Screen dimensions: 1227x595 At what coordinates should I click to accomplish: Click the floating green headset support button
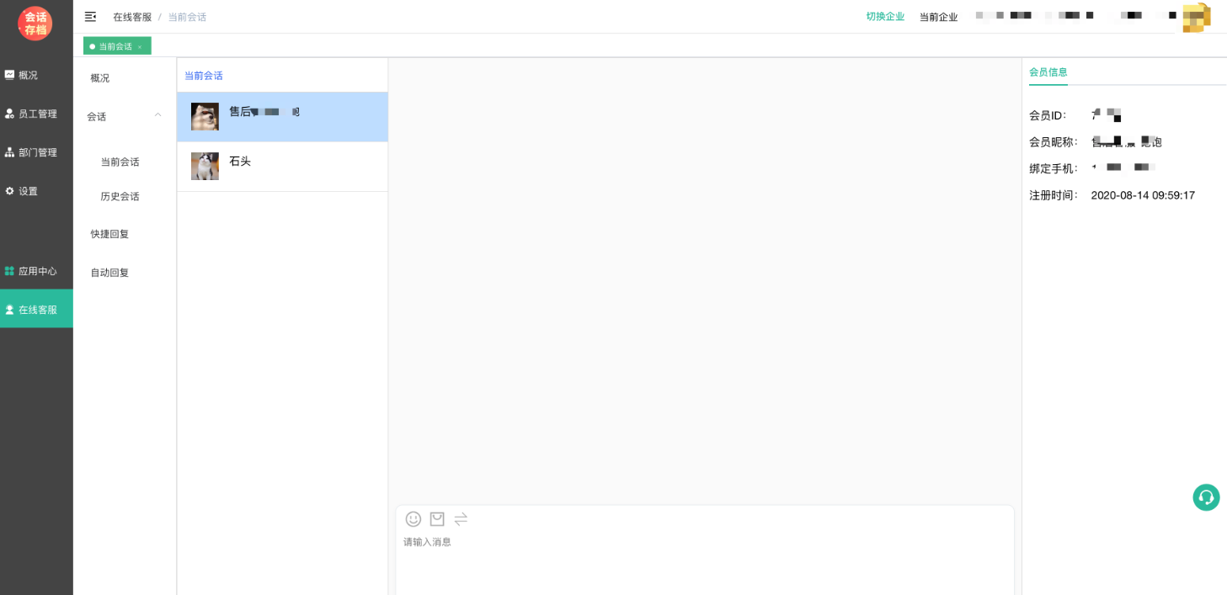tap(1206, 497)
